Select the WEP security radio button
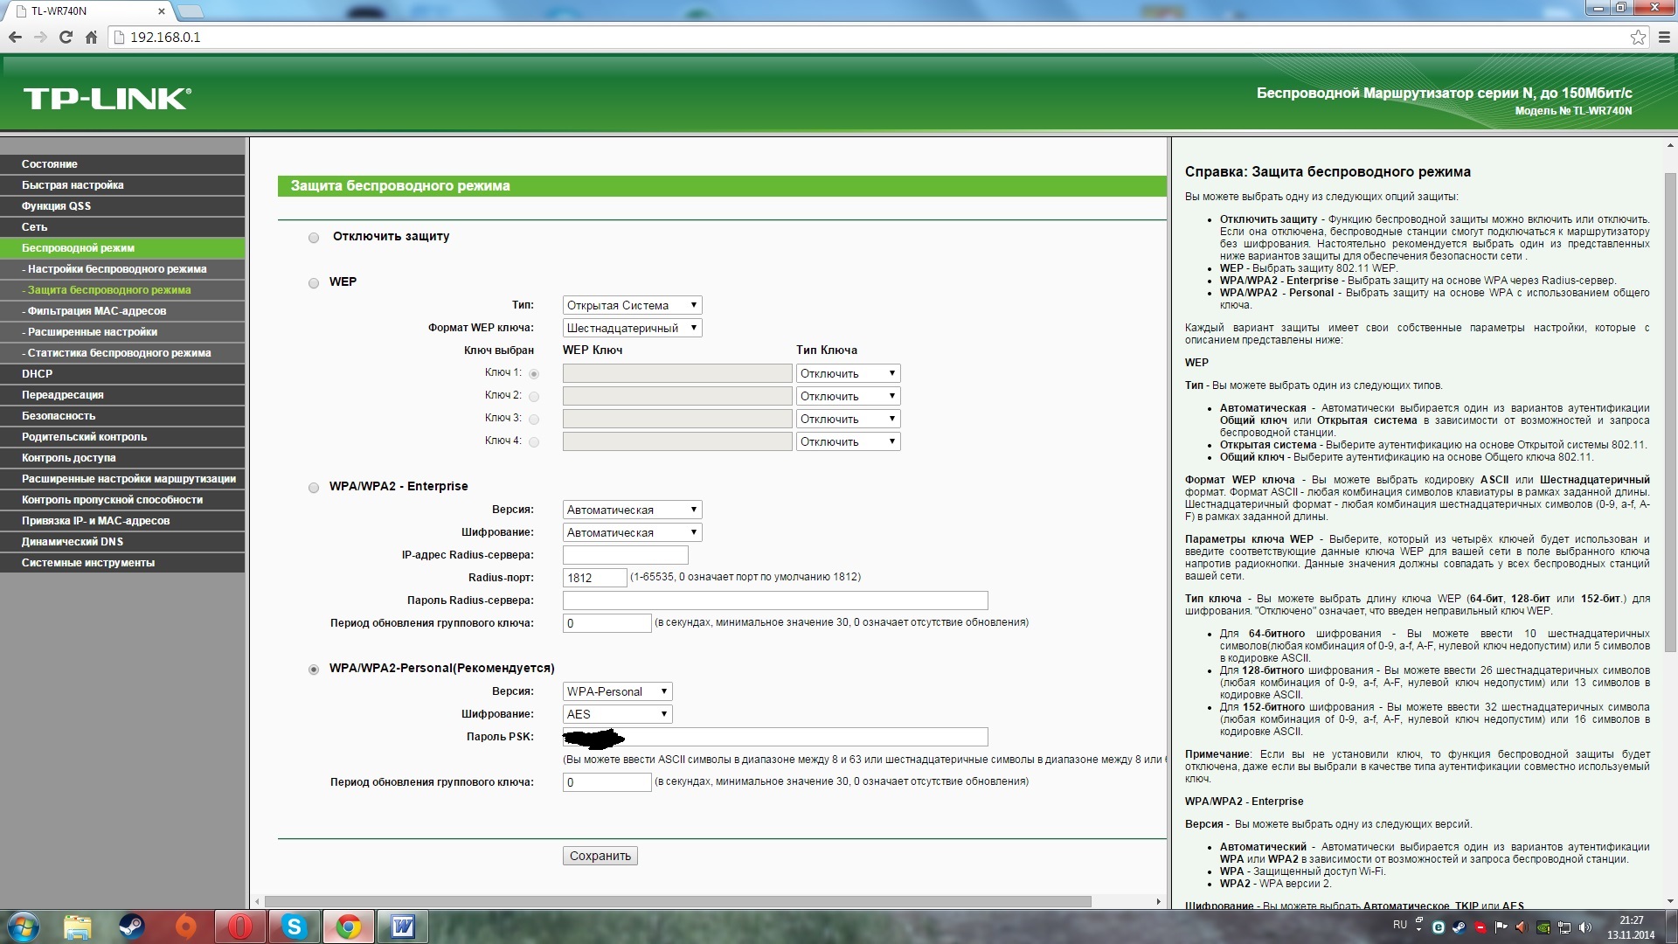The width and height of the screenshot is (1678, 944). (x=314, y=283)
